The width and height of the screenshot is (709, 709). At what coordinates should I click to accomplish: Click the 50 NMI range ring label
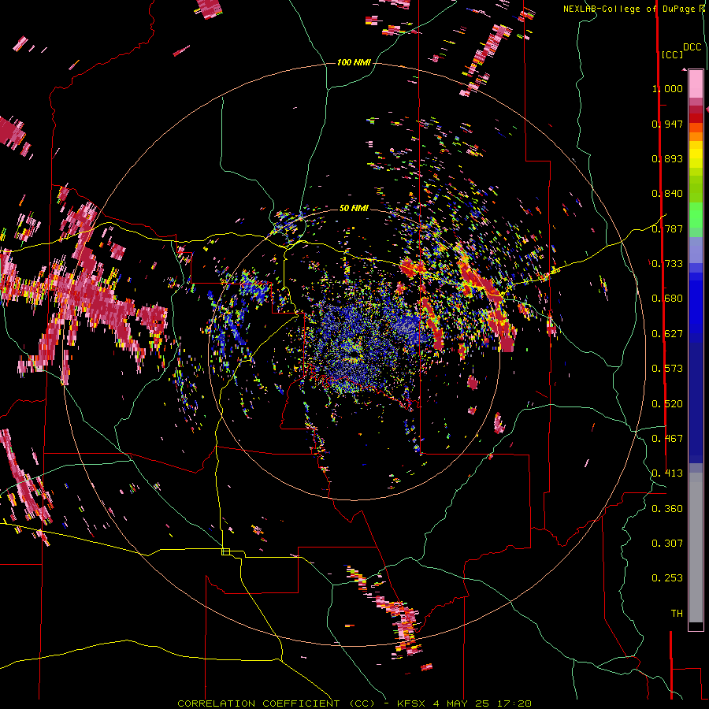click(x=354, y=208)
